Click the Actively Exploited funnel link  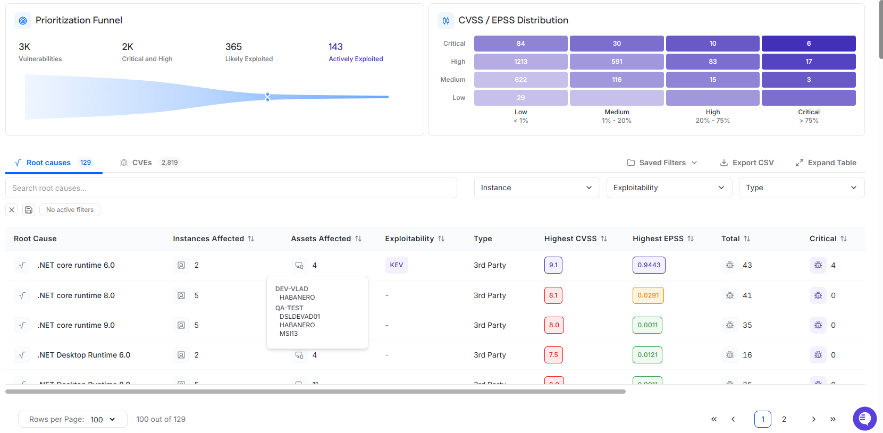pyautogui.click(x=356, y=59)
